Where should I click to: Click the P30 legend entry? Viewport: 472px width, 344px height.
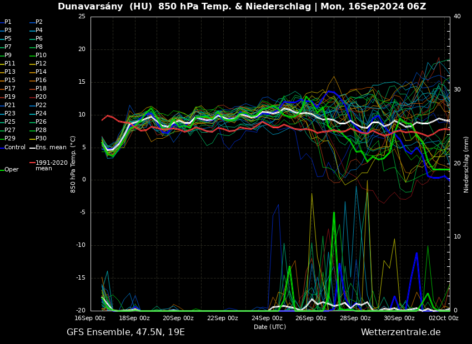click(41, 139)
